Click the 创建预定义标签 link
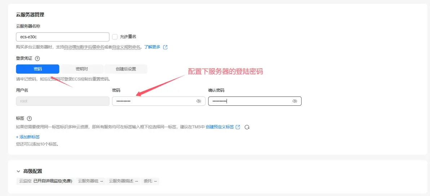The image size is (430, 196). tap(220, 127)
